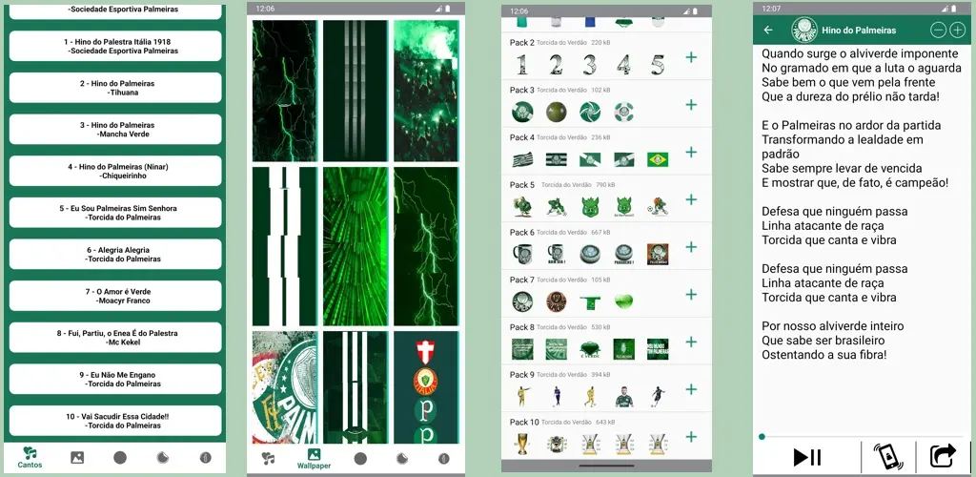
Task: Tap the plain gray circle tab on the Cantos screen
Action: (120, 458)
